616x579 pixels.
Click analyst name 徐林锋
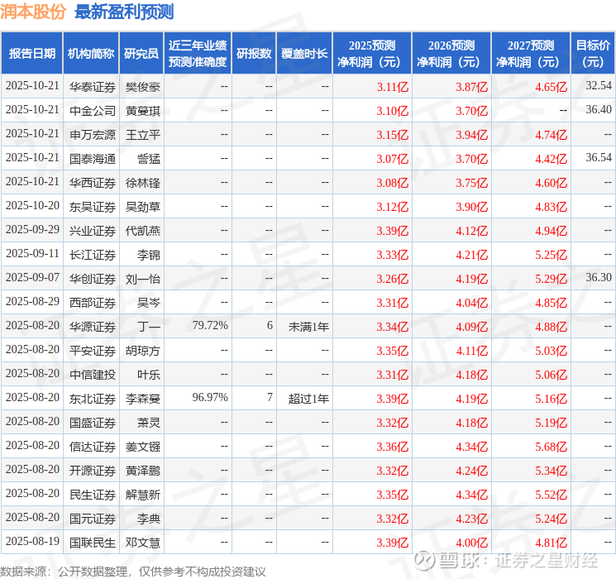point(142,183)
